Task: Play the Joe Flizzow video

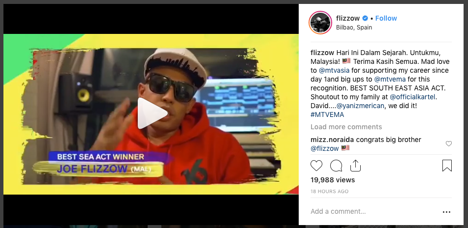Action: pos(152,113)
